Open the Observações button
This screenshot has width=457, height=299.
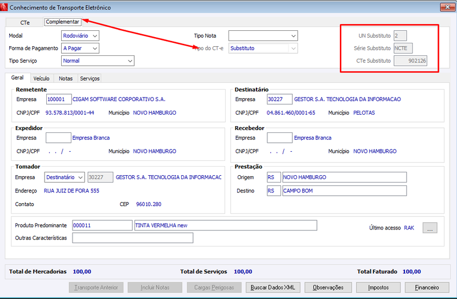(328, 288)
